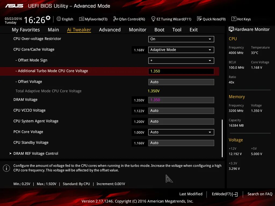The image size is (275, 206).
Task: Click the EZ Tuning Wizard bulb icon
Action: 153,19
